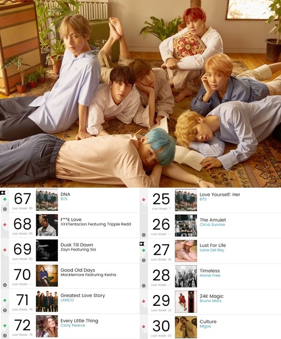
Task: Select the Carly Pearce artist link
Action: pyautogui.click(x=73, y=325)
